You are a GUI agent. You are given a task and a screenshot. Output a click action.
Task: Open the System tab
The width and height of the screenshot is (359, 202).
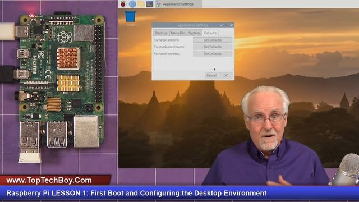(194, 33)
